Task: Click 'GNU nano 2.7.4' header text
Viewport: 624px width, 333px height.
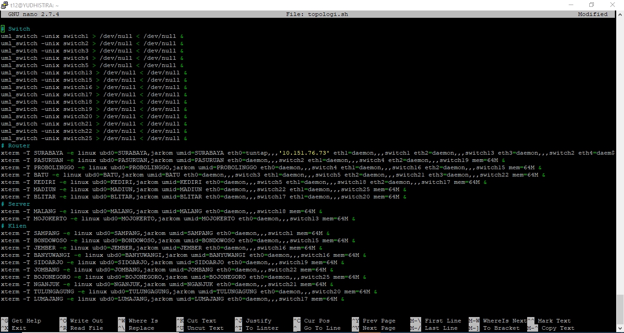Action: point(34,14)
